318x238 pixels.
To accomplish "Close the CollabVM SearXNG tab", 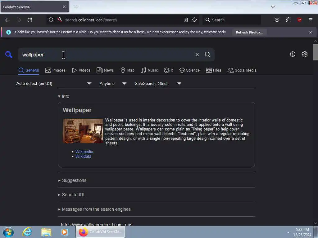I will [x=64, y=7].
